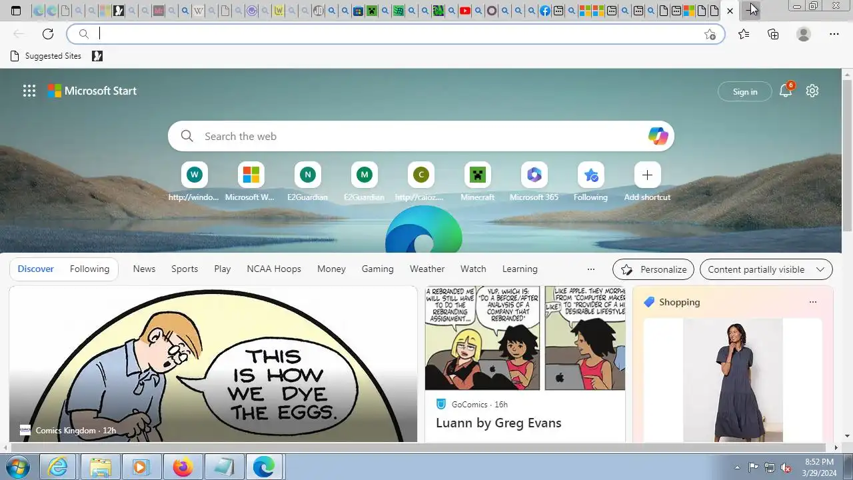Open the Microsoft apps grid launcher
This screenshot has height=480, width=853.
coord(29,91)
